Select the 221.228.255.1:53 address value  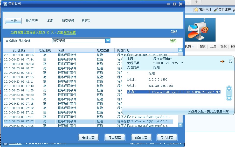coord(161,86)
